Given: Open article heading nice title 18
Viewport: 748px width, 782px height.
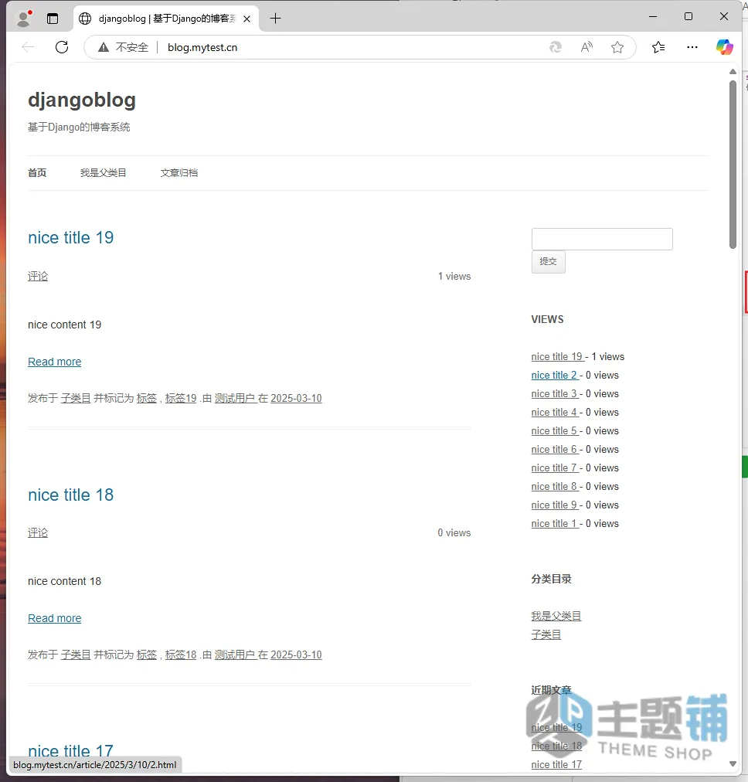Looking at the screenshot, I should click(71, 495).
